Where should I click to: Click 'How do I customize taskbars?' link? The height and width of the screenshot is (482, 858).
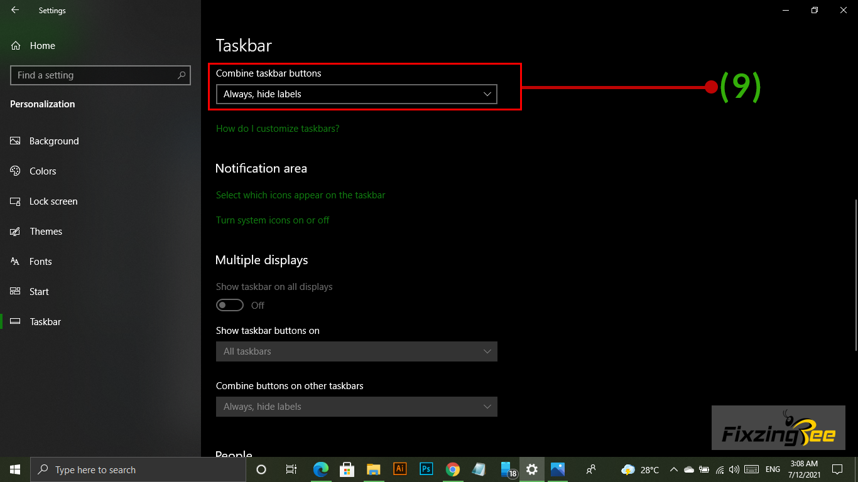pos(278,129)
